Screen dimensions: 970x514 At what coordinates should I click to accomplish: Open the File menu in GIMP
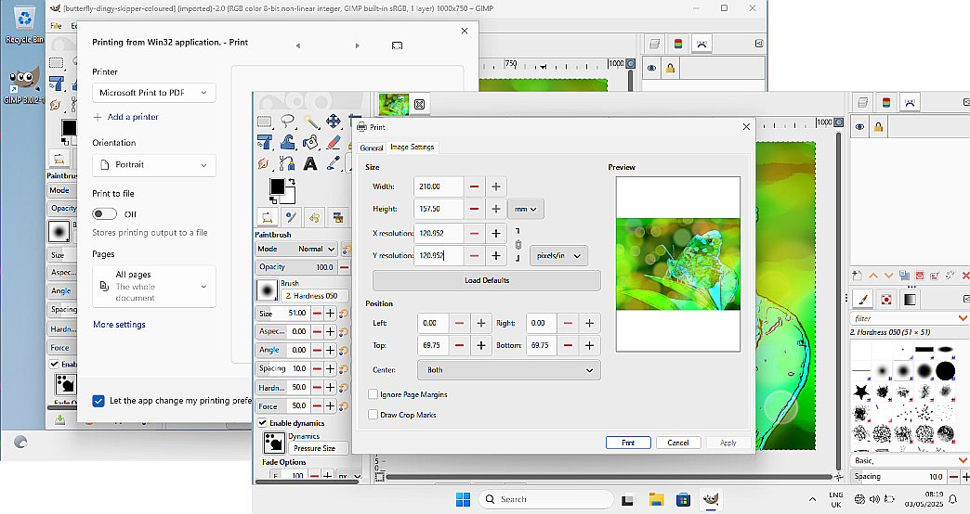pos(57,25)
